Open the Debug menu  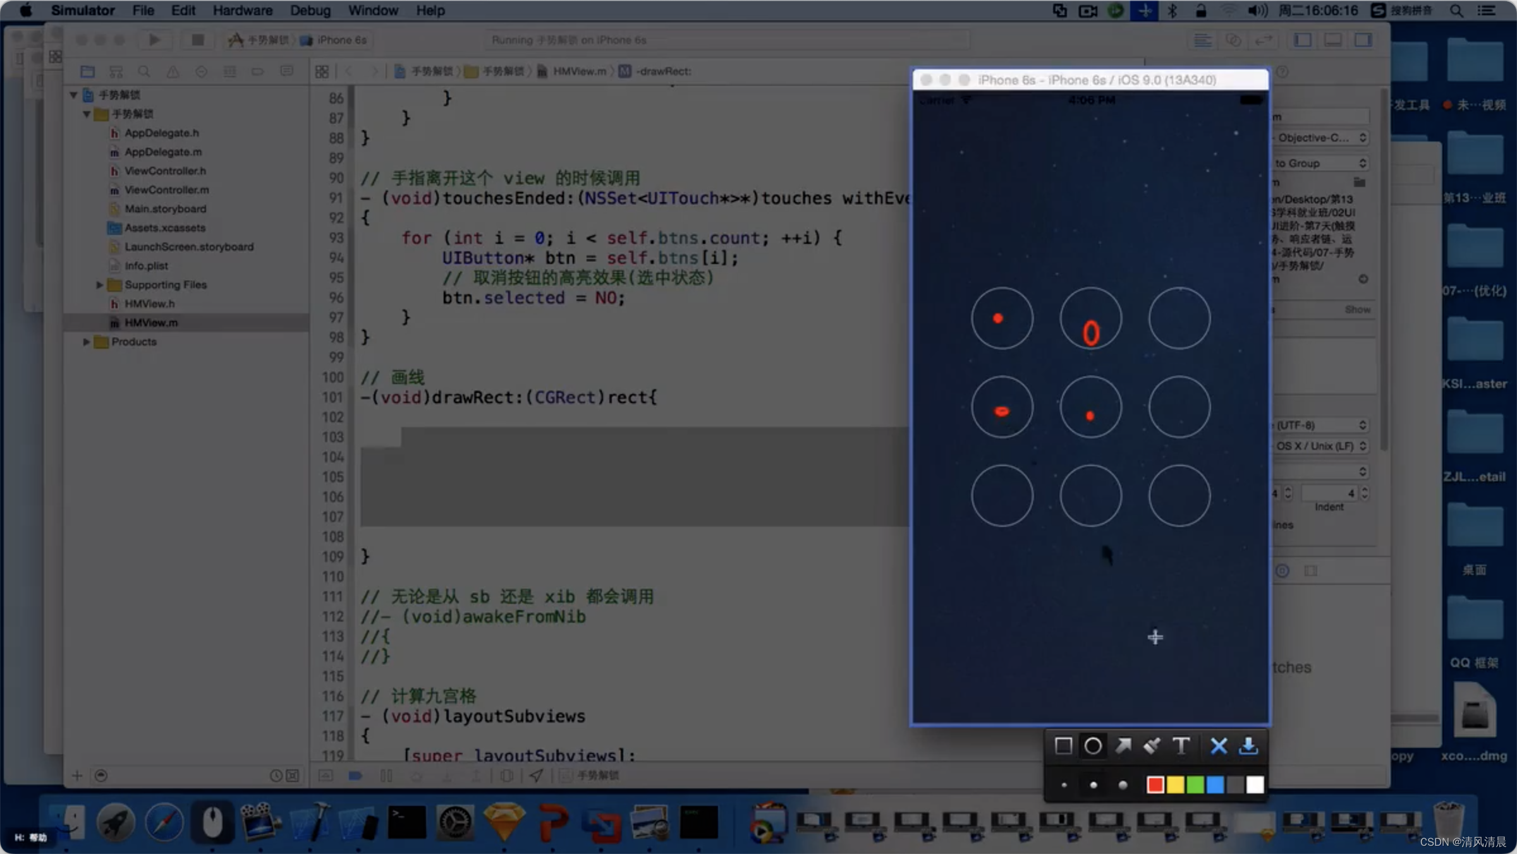[x=310, y=11]
